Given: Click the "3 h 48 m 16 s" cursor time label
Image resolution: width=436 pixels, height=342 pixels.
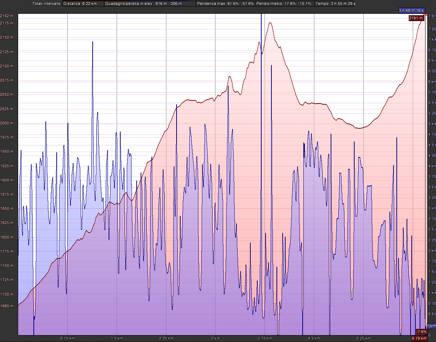Looking at the screenshot, I should [412, 11].
